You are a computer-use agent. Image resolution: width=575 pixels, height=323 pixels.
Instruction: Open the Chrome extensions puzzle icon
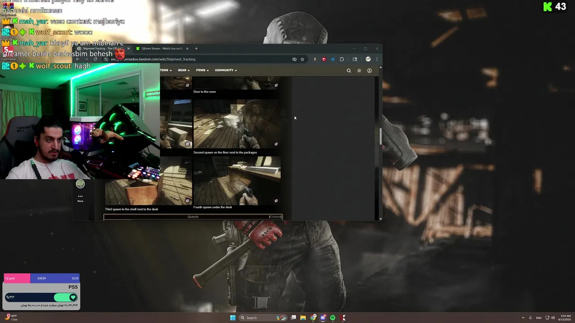tap(342, 59)
